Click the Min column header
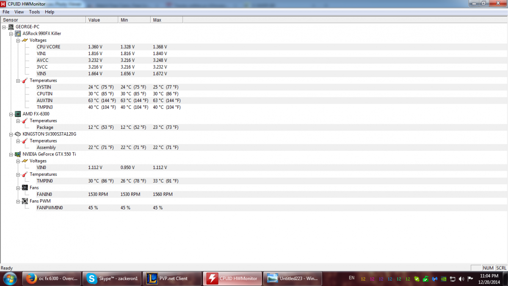Screen dimensions: 508x286 point(134,20)
